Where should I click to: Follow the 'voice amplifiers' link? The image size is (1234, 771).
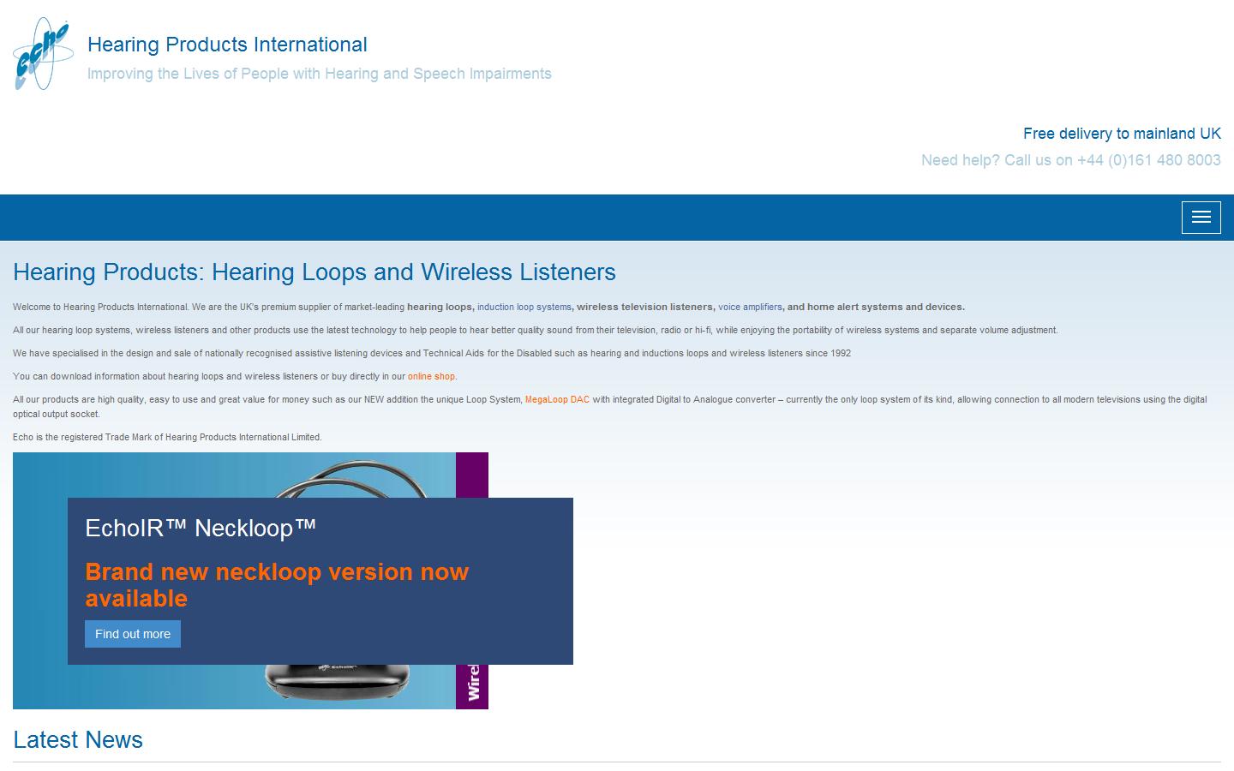pyautogui.click(x=750, y=307)
